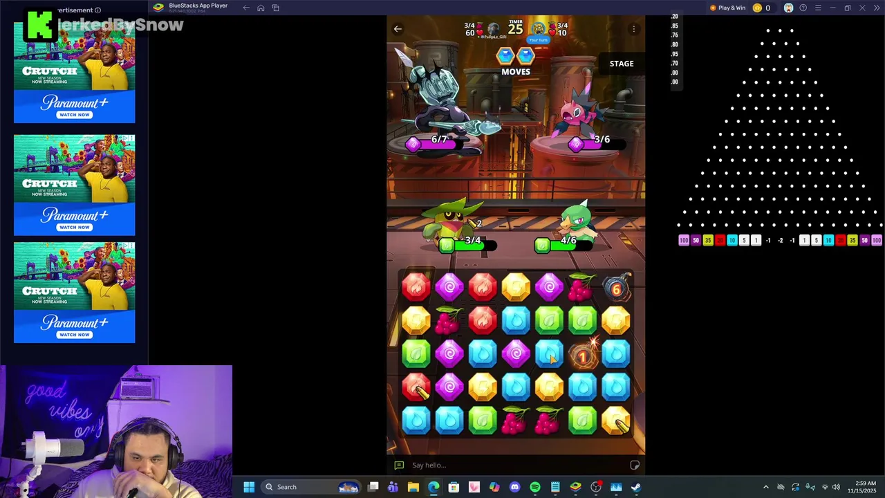Click Watch Now on the middle Paramount+ ad
The height and width of the screenshot is (498, 885).
pos(74,227)
